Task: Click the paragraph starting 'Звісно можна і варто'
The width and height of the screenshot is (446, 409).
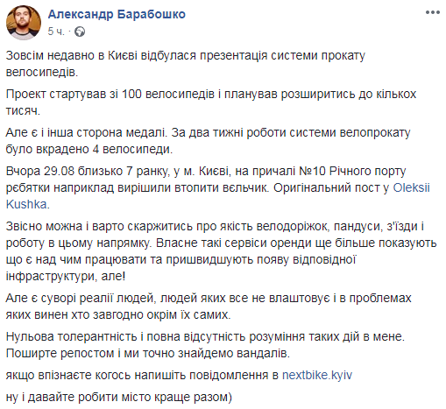Action: pos(221,251)
